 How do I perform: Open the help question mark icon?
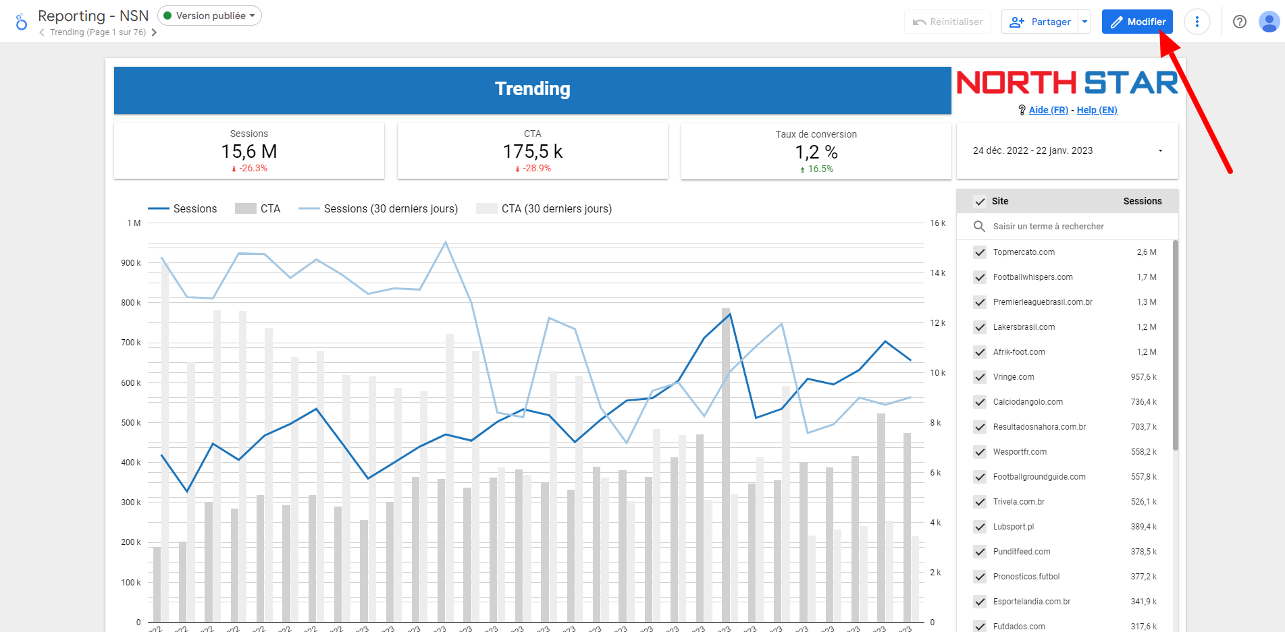point(1239,22)
